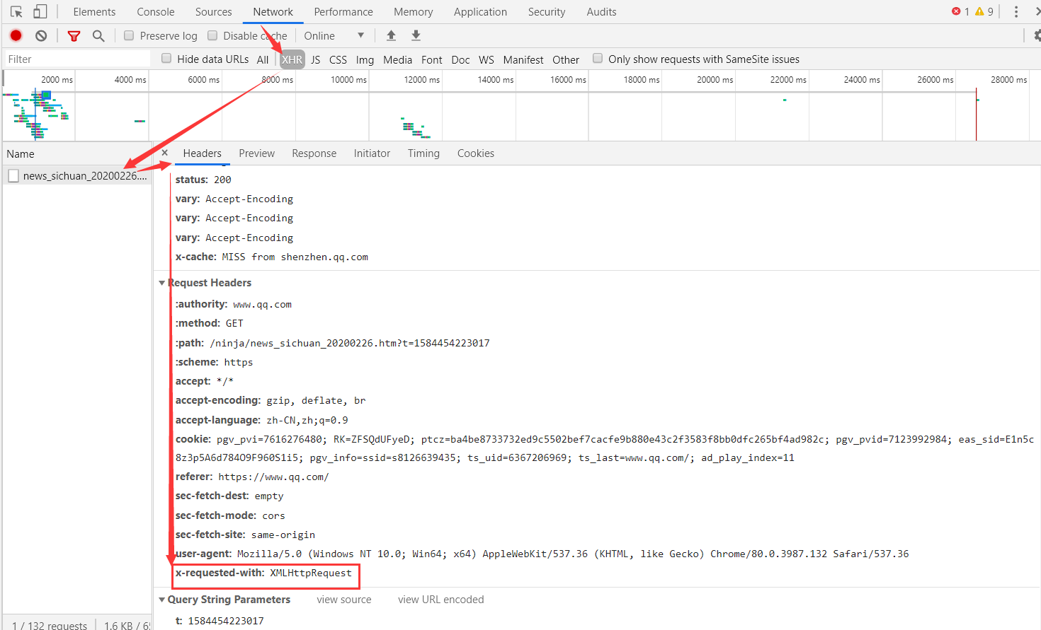Click the export HAR download arrow
Image resolution: width=1041 pixels, height=630 pixels.
(x=416, y=35)
